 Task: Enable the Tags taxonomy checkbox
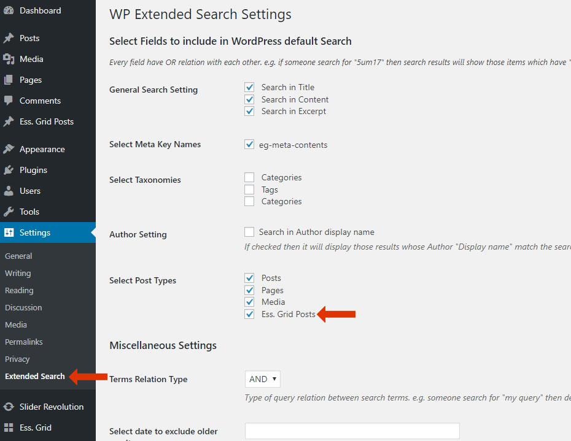[249, 190]
